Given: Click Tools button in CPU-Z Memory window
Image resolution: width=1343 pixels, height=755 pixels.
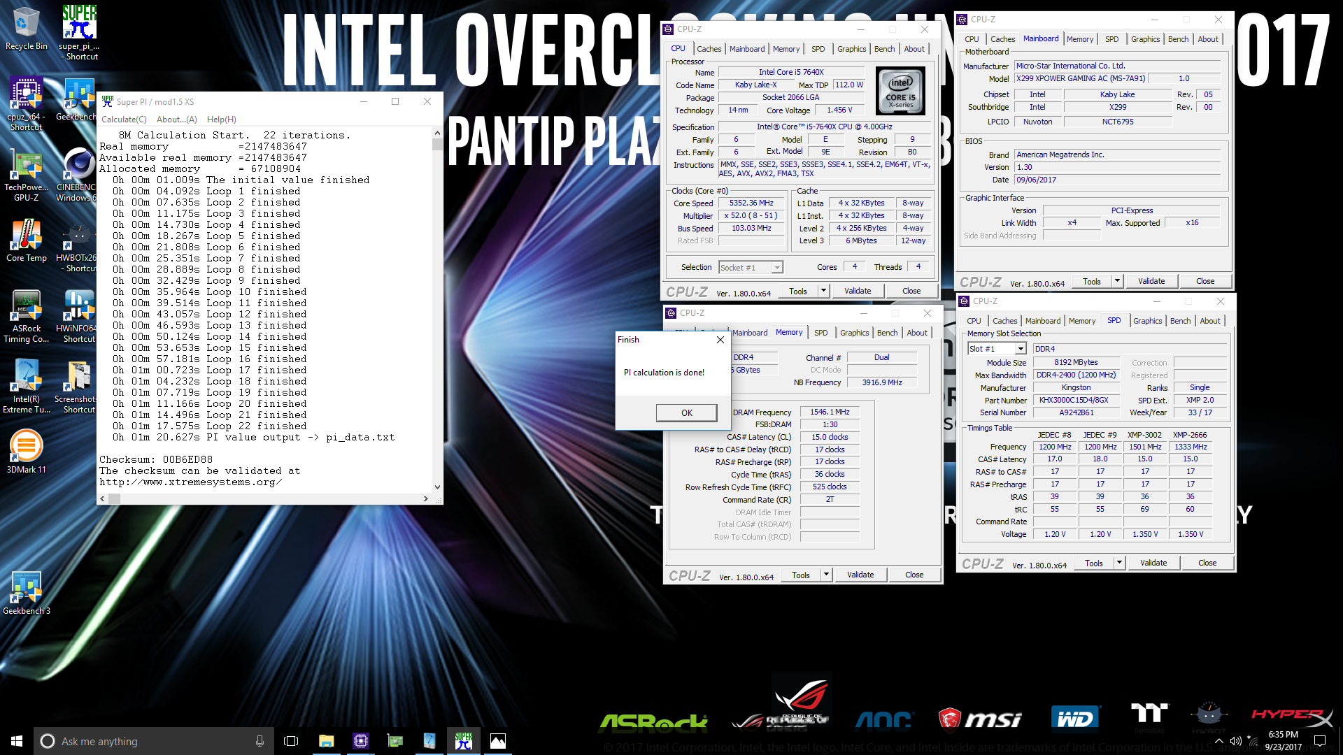Looking at the screenshot, I should click(801, 575).
